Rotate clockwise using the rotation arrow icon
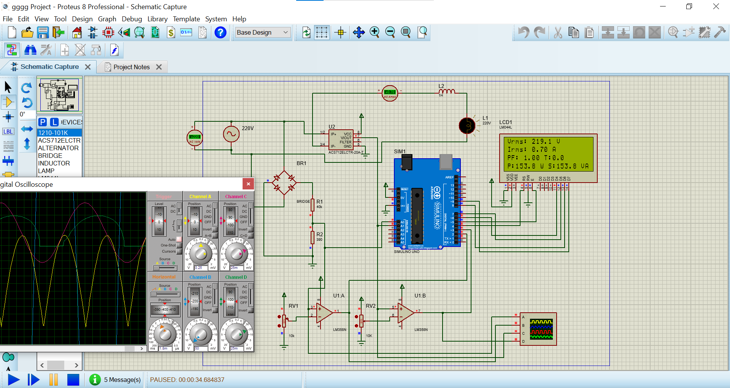Image resolution: width=730 pixels, height=388 pixels. coord(27,88)
